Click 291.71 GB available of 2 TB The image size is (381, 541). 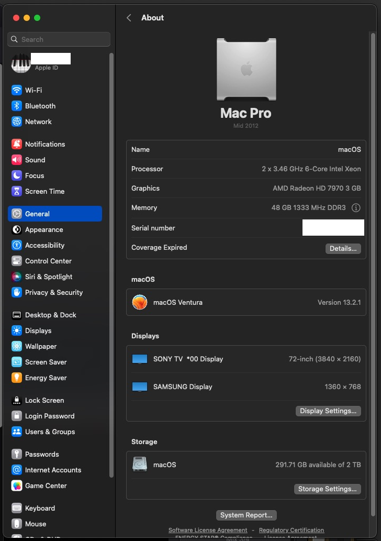(318, 465)
